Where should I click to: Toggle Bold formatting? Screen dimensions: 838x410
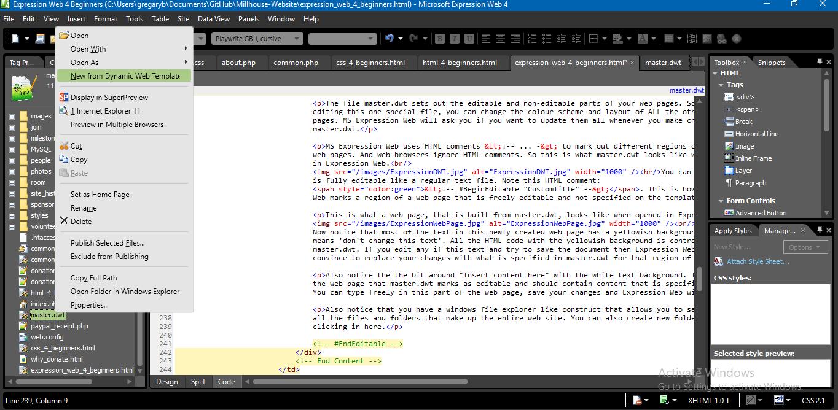[440, 39]
